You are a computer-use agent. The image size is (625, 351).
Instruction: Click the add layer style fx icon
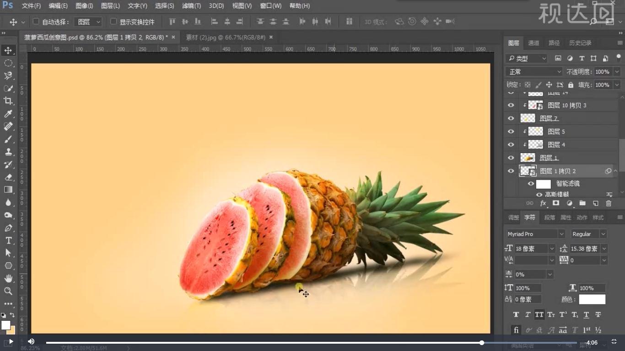543,203
